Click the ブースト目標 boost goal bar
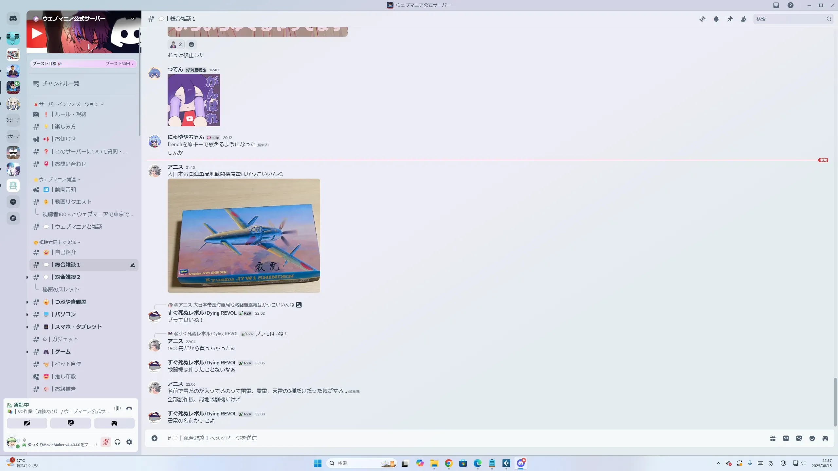The width and height of the screenshot is (838, 471). click(x=83, y=64)
